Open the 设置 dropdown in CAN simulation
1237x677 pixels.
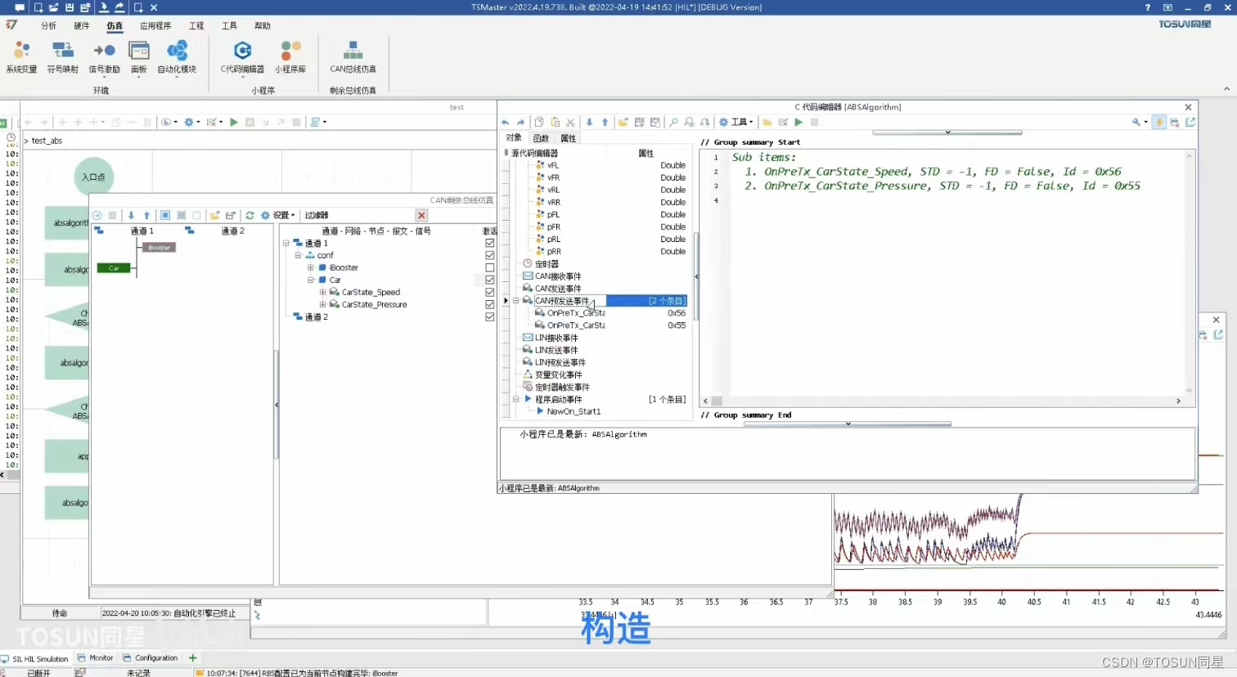pos(278,216)
